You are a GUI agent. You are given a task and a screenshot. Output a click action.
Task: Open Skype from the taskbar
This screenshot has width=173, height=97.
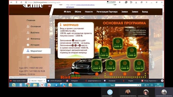click(x=63, y=85)
